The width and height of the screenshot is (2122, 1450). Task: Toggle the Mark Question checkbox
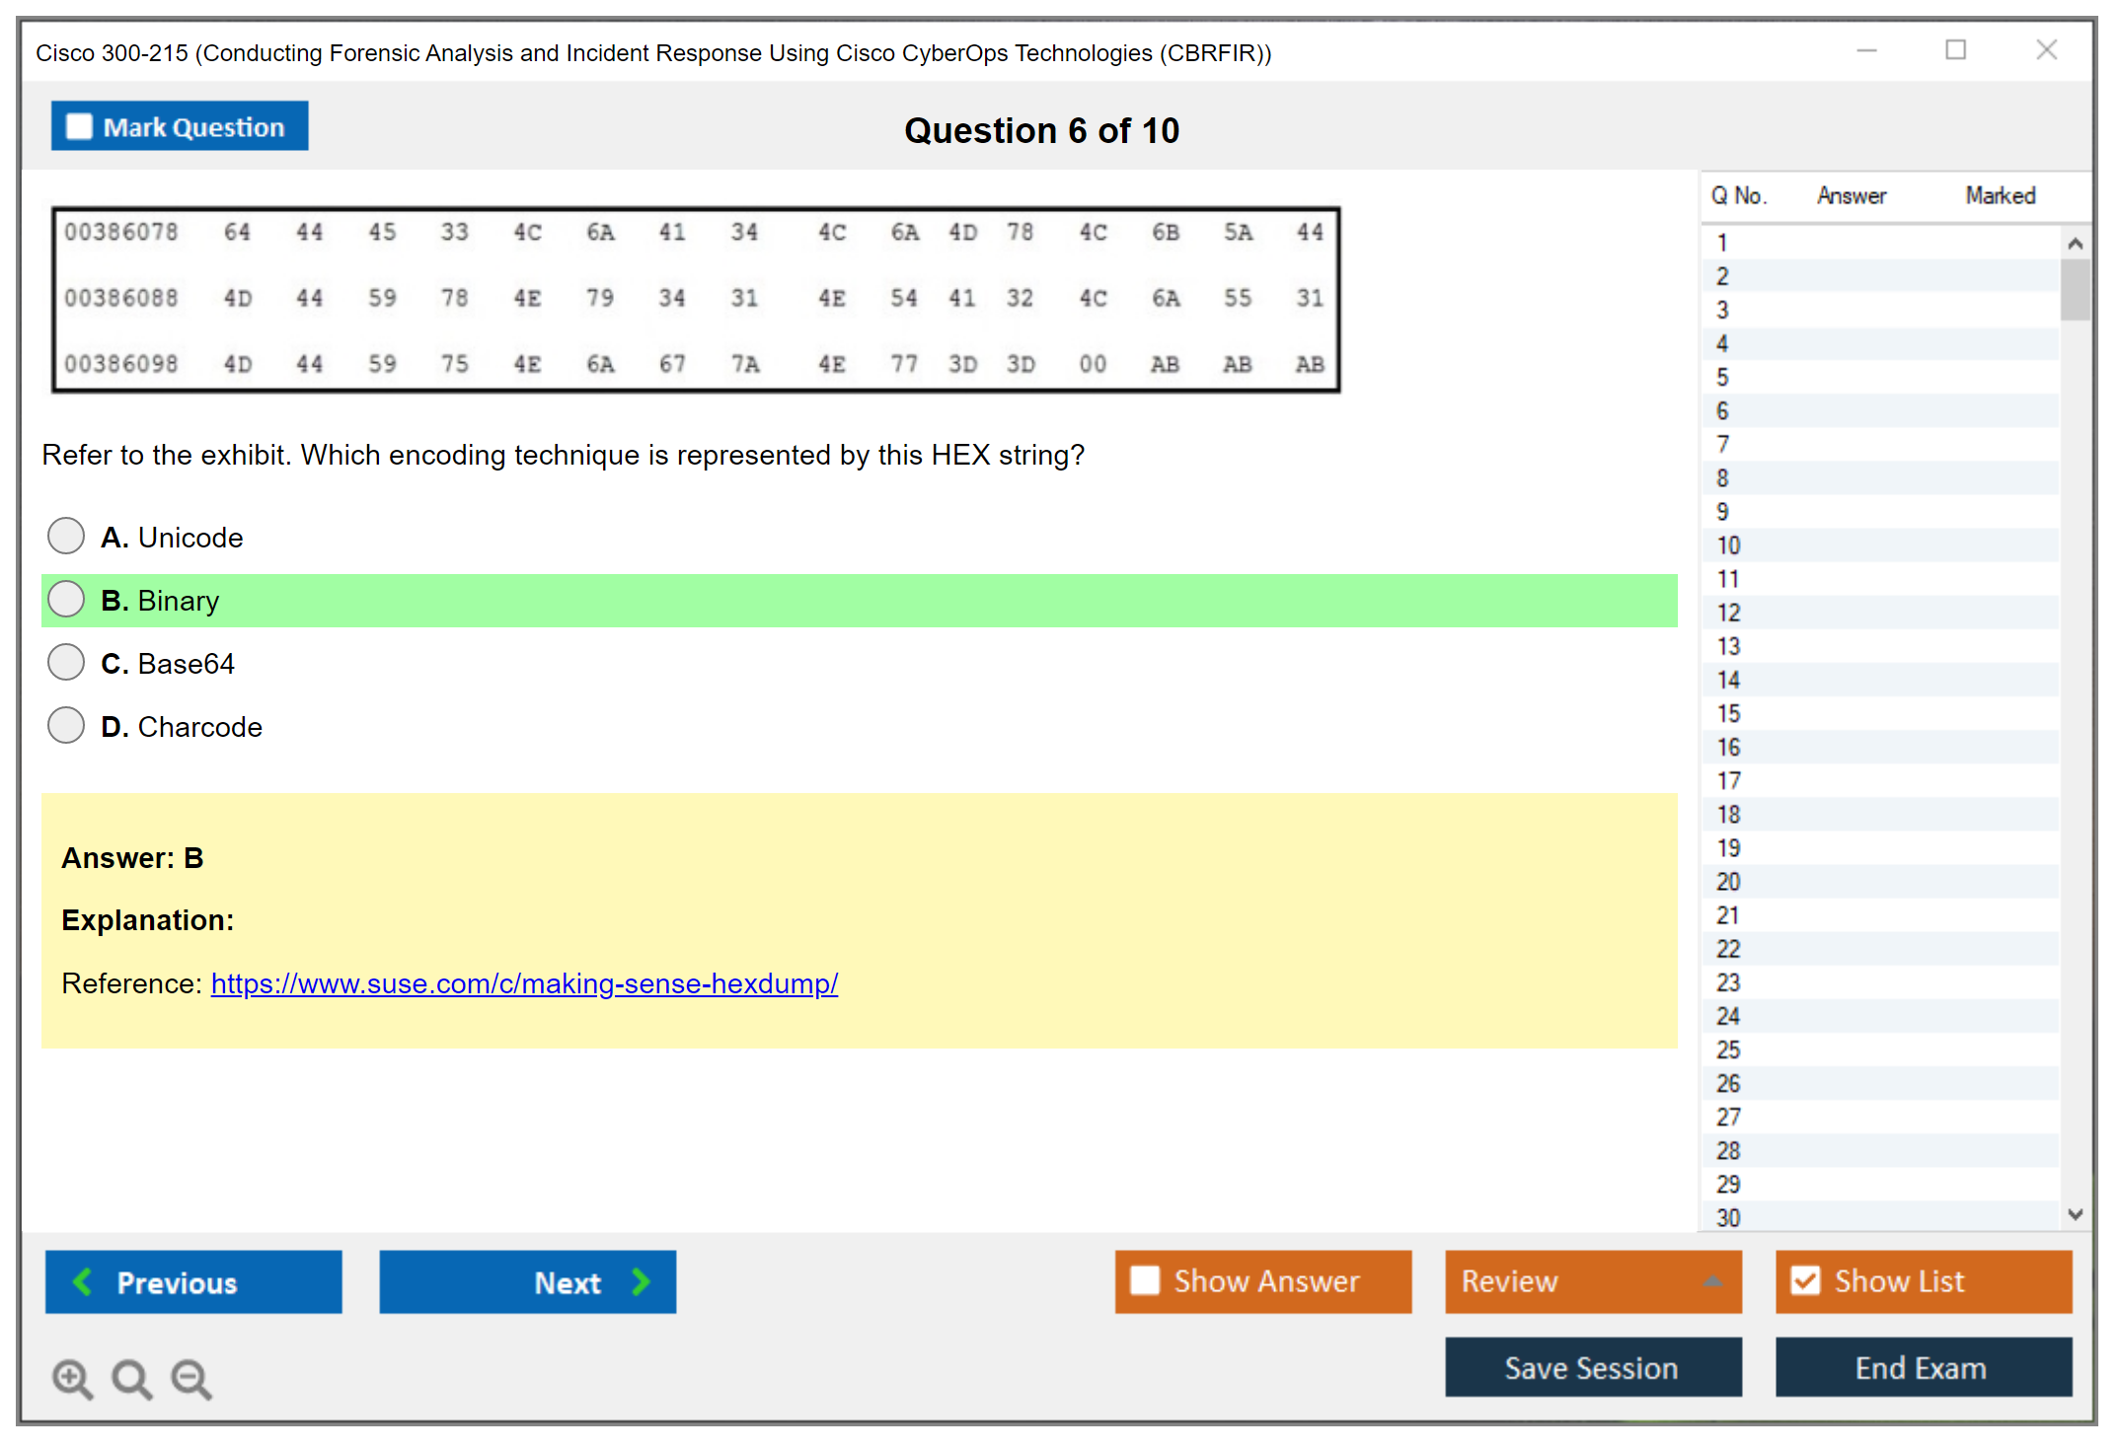click(x=79, y=127)
